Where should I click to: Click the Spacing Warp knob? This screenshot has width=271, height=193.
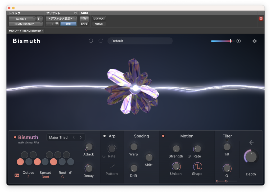point(134,147)
